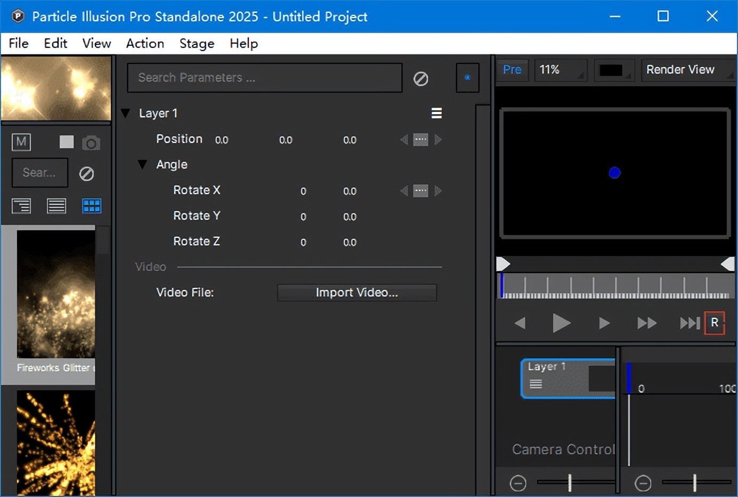The width and height of the screenshot is (738, 497).
Task: Collapse the Angle parameter section
Action: pyautogui.click(x=143, y=164)
